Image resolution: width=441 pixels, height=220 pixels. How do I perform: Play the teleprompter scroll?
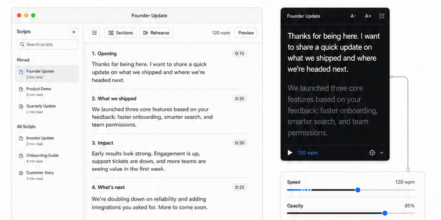pyautogui.click(x=290, y=153)
